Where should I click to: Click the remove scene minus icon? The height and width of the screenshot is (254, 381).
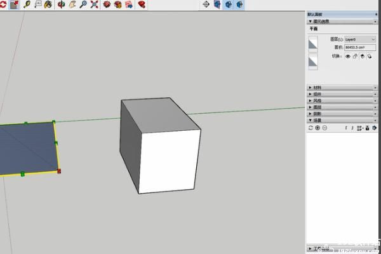(324, 128)
